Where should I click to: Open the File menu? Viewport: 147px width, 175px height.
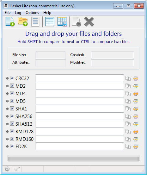[x=8, y=13]
